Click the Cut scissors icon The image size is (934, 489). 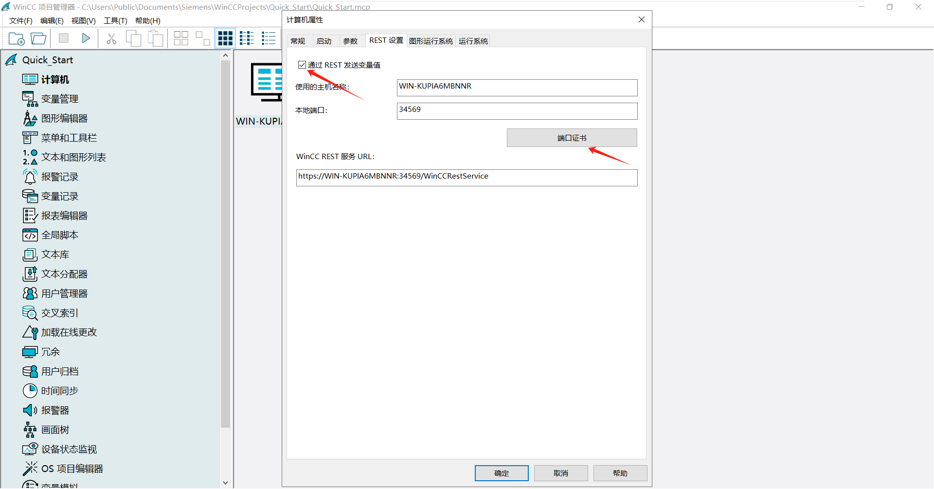coord(111,38)
